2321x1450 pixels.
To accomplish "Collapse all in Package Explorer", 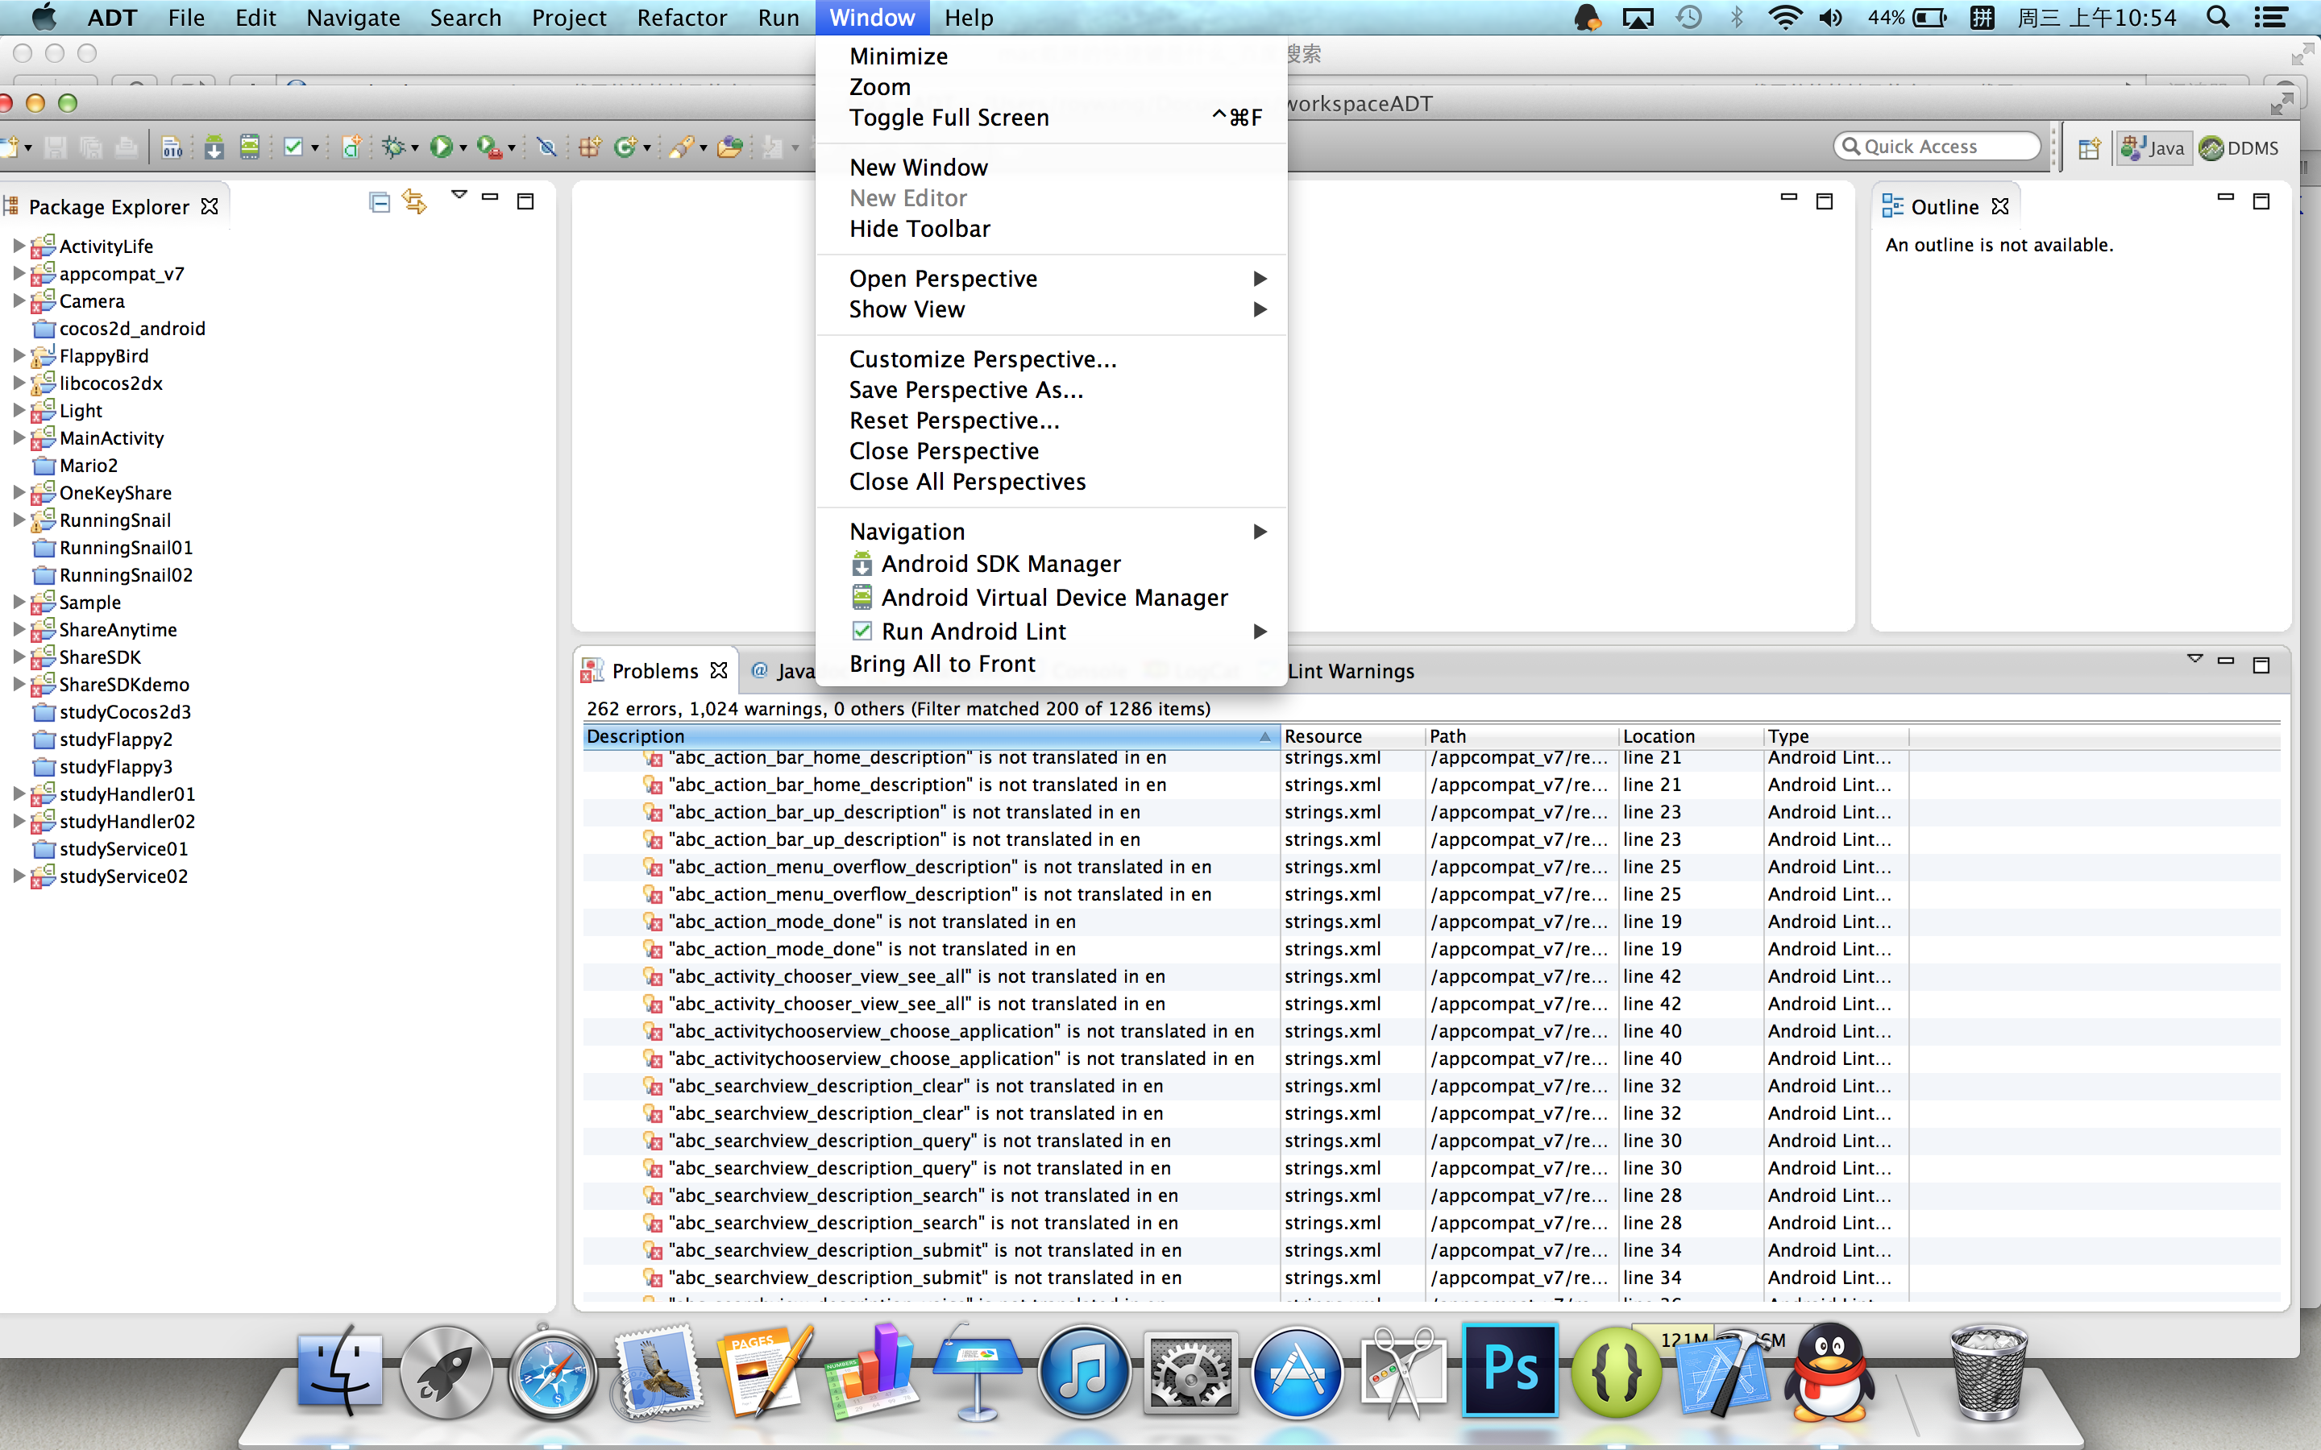I will tap(380, 201).
